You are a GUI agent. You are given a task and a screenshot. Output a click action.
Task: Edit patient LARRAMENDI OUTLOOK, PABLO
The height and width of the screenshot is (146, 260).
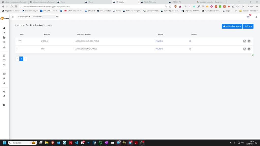[x=245, y=41]
